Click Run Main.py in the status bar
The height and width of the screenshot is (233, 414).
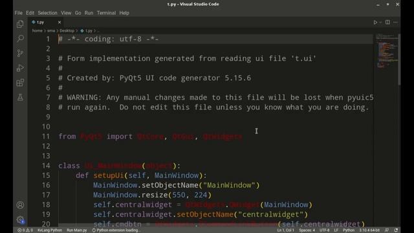click(76, 230)
